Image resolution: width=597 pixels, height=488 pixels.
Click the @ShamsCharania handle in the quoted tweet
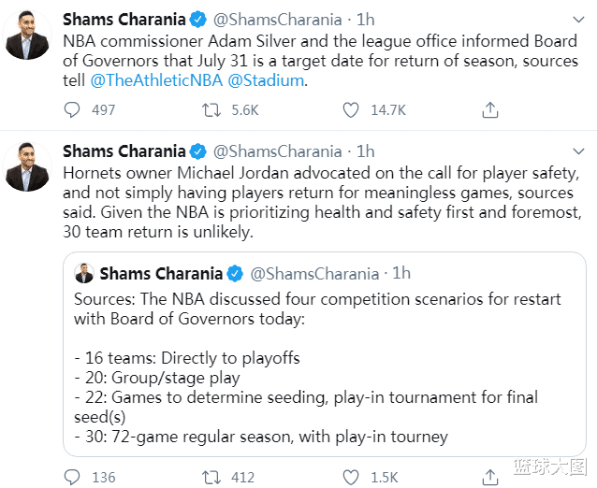[x=314, y=273]
